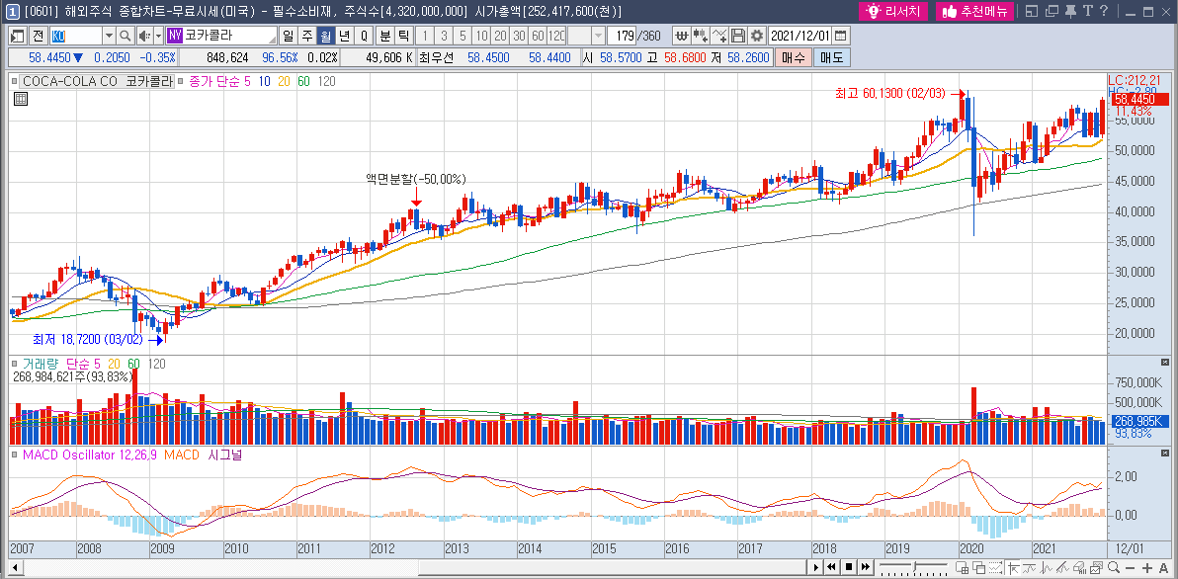The image size is (1178, 579).
Task: Select the 120 interval button
Action: 556,36
